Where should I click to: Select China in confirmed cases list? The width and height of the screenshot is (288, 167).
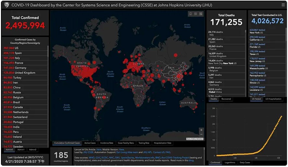(x=25, y=88)
